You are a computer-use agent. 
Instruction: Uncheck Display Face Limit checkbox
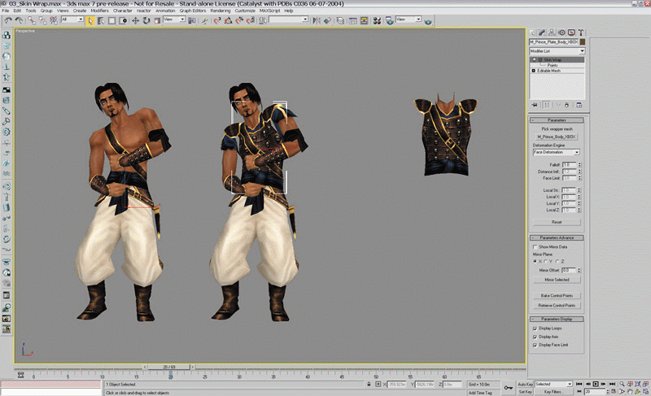coord(535,345)
